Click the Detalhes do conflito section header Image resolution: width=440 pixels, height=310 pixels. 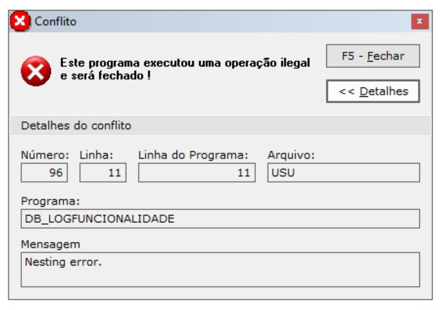[76, 126]
